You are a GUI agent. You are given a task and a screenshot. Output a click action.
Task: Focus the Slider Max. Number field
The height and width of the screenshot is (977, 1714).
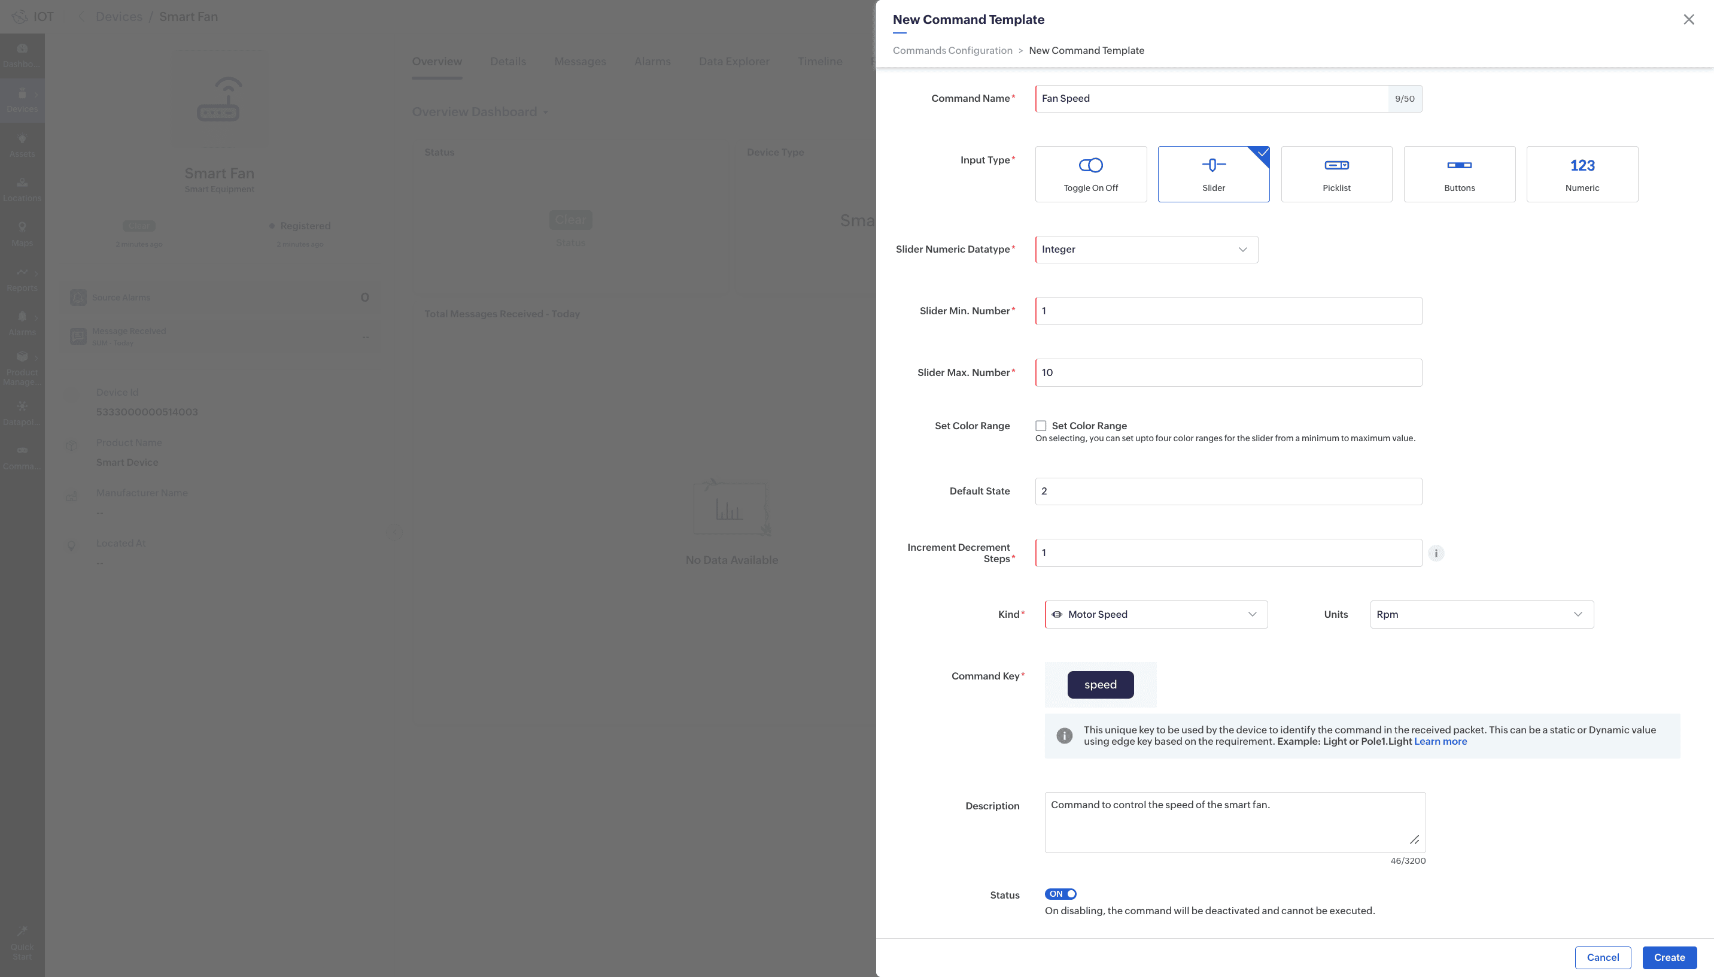(x=1228, y=372)
